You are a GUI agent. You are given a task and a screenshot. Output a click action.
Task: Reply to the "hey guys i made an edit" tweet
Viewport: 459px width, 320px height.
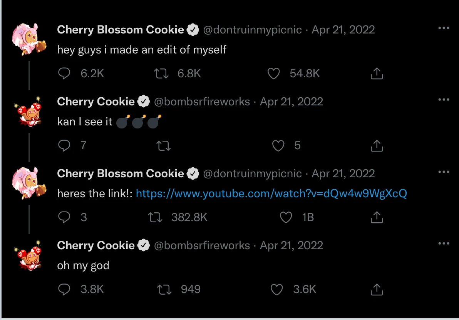point(64,73)
